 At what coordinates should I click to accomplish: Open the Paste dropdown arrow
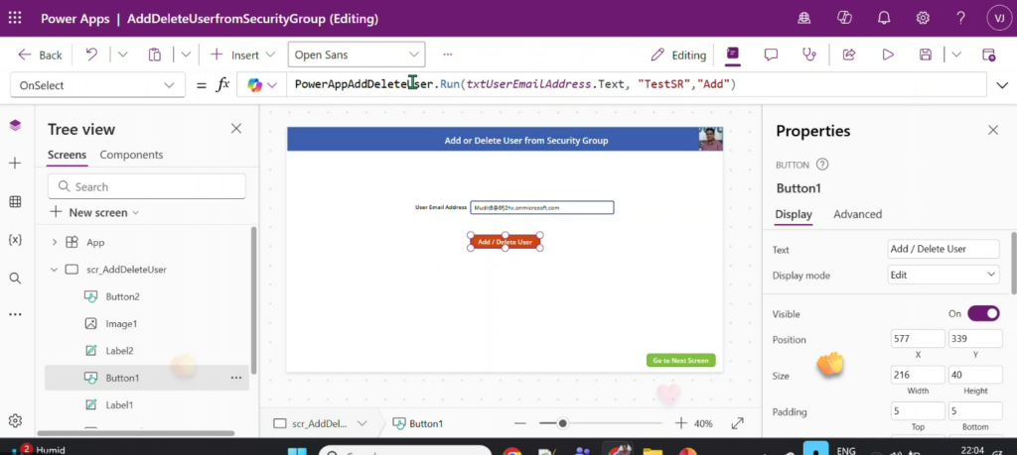(x=185, y=55)
